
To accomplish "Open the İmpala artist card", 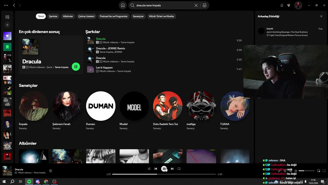I will point(34,110).
